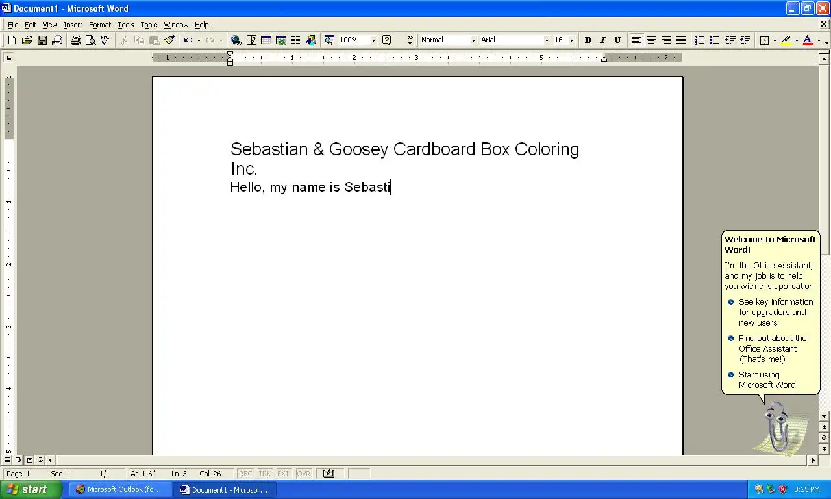Click the right indent ruler marker
Image resolution: width=831 pixels, height=499 pixels.
coord(604,59)
